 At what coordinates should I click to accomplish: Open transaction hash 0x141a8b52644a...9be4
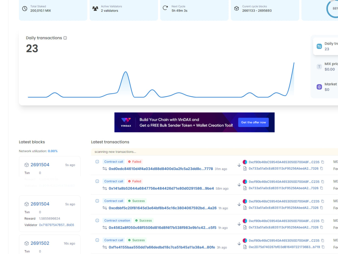pos(161,188)
